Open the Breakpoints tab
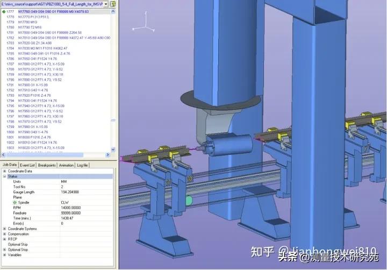The image size is (387, 270). tap(47, 165)
